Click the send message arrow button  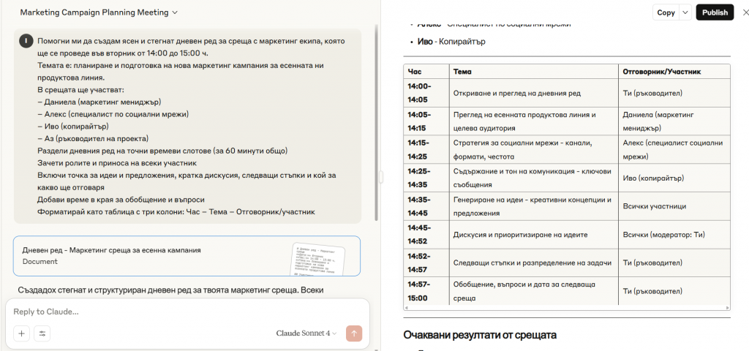[354, 333]
